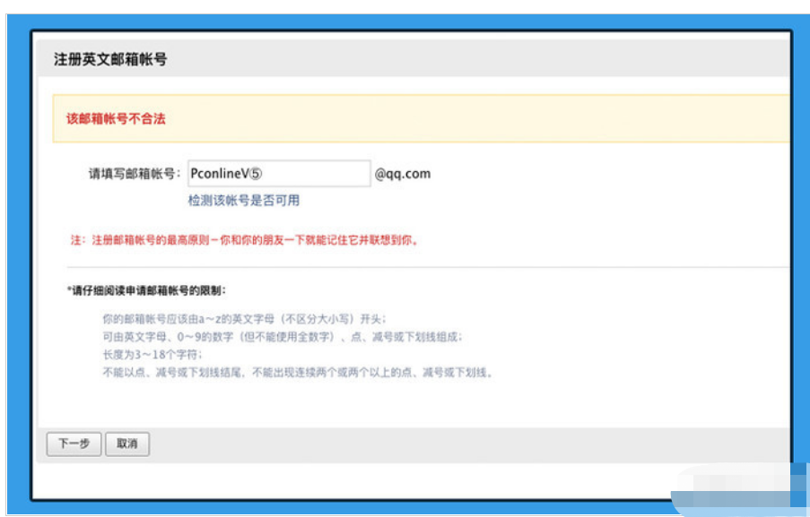Click the 注册英文邮箱帐号 dialog title
Image resolution: width=810 pixels, height=517 pixels.
click(x=109, y=60)
